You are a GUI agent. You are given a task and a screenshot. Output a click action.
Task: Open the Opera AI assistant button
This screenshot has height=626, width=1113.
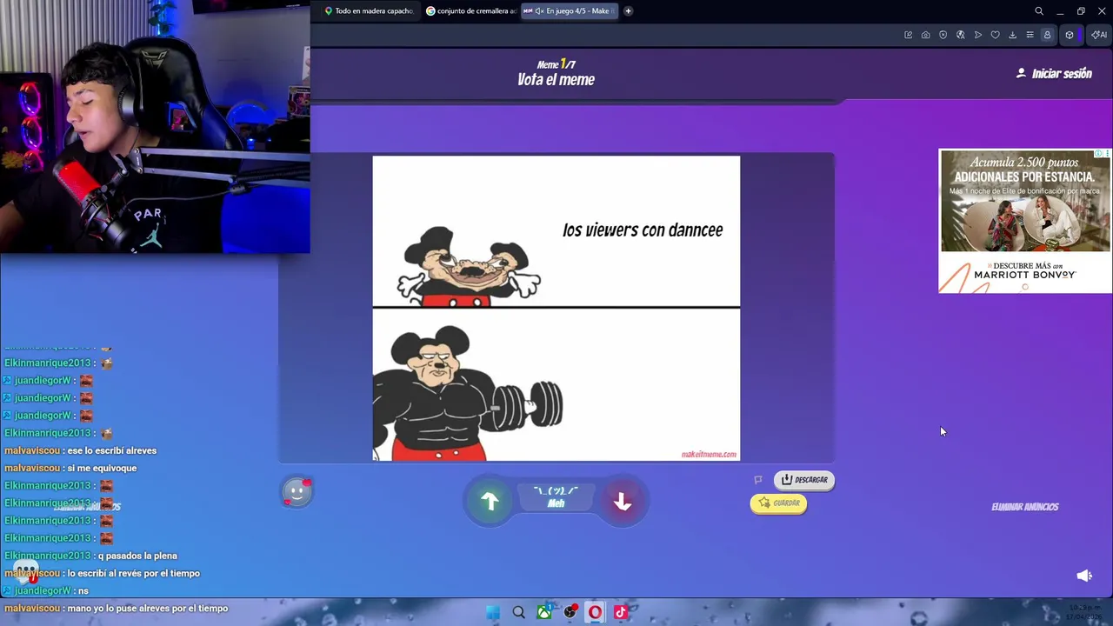click(x=1099, y=35)
